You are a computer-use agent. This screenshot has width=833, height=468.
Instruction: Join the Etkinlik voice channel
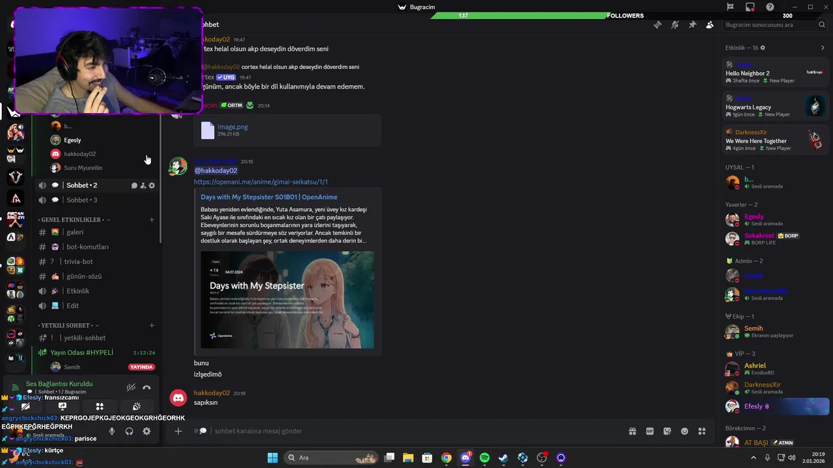[97, 291]
